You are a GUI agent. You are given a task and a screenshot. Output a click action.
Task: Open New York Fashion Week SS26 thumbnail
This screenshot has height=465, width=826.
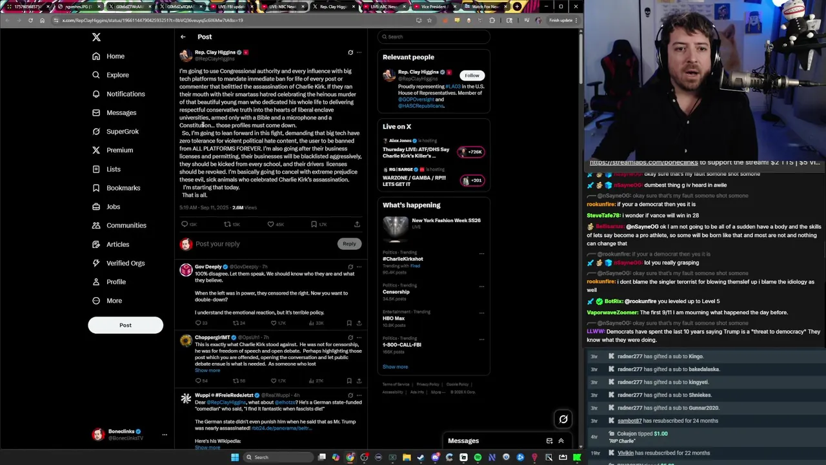396,228
